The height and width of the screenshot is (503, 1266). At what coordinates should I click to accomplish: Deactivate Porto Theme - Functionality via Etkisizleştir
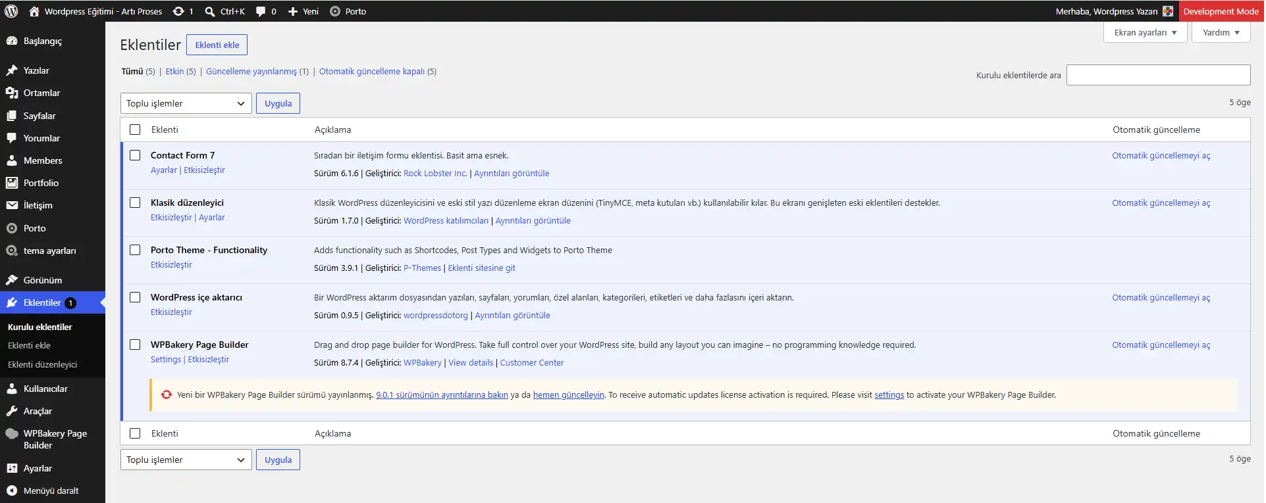point(171,264)
